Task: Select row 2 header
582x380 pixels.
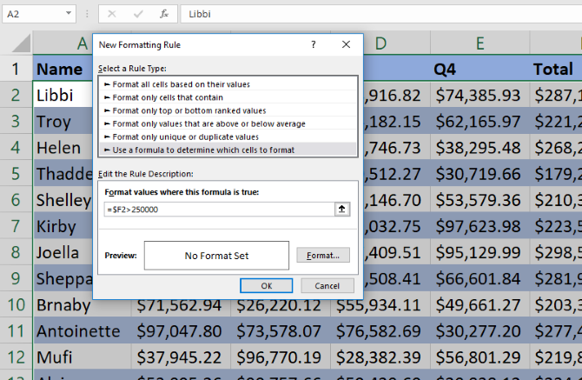Action: point(16,95)
